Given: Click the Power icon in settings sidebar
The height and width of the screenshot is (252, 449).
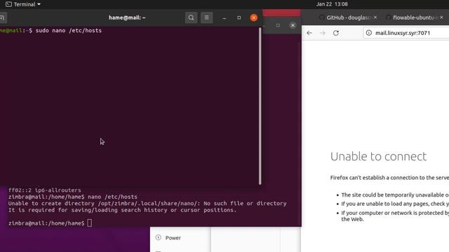Looking at the screenshot, I should click(x=159, y=237).
